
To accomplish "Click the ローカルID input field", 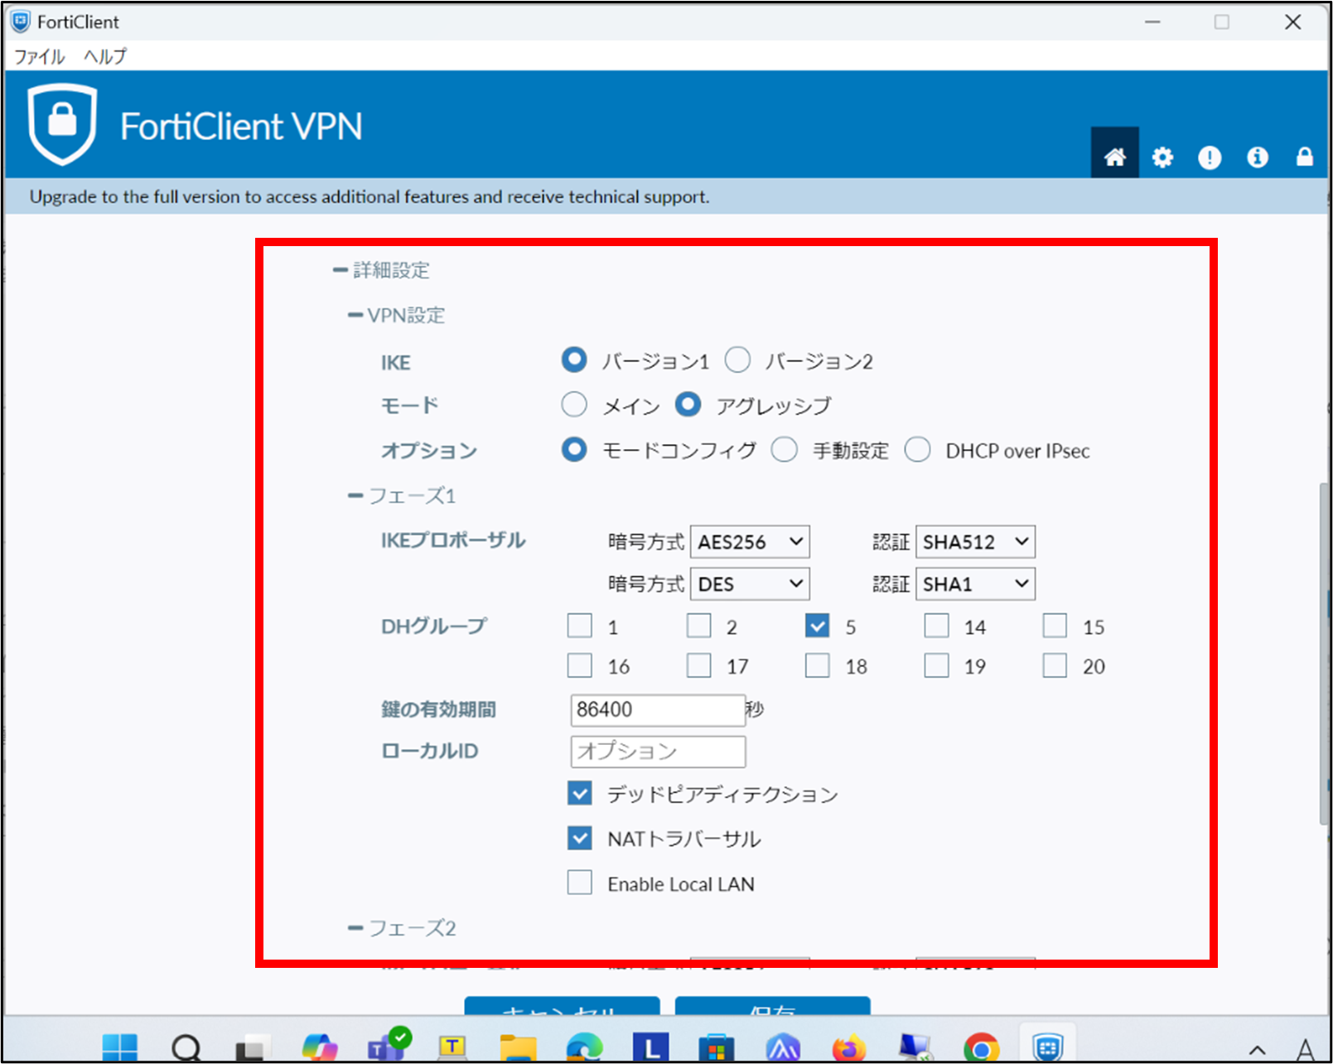I will tap(658, 752).
